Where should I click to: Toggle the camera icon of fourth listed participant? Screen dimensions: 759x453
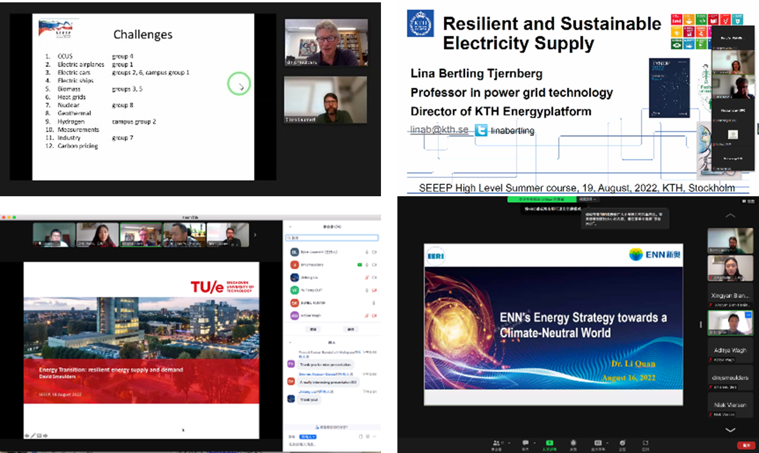click(x=375, y=290)
